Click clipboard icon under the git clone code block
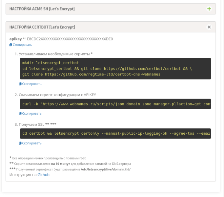Viewport: 224px width, 197px height. (x=20, y=84)
